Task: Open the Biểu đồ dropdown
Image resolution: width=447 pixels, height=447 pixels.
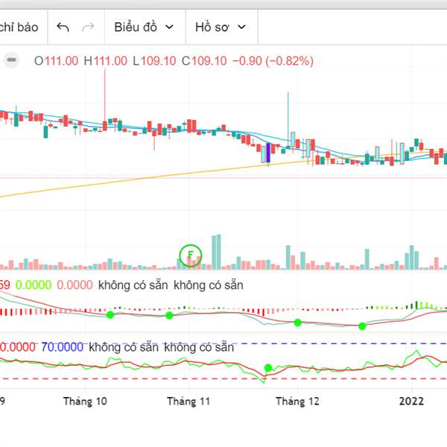Action: [x=144, y=27]
